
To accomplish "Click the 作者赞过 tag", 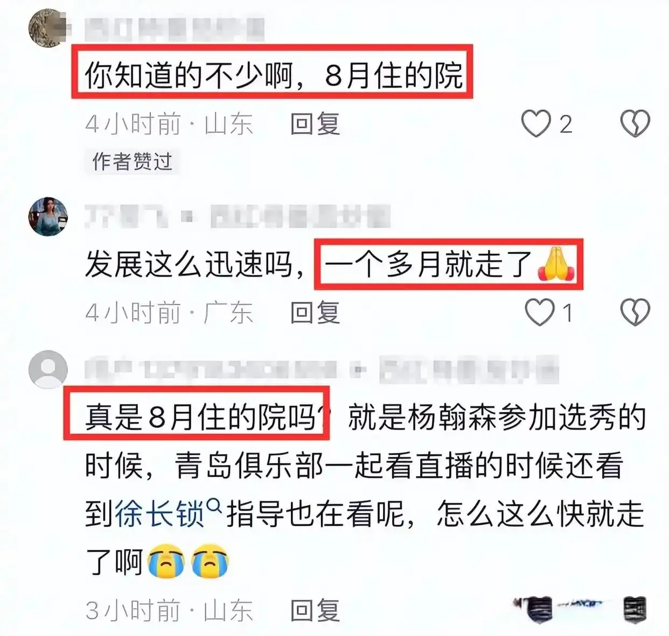I will (x=132, y=161).
